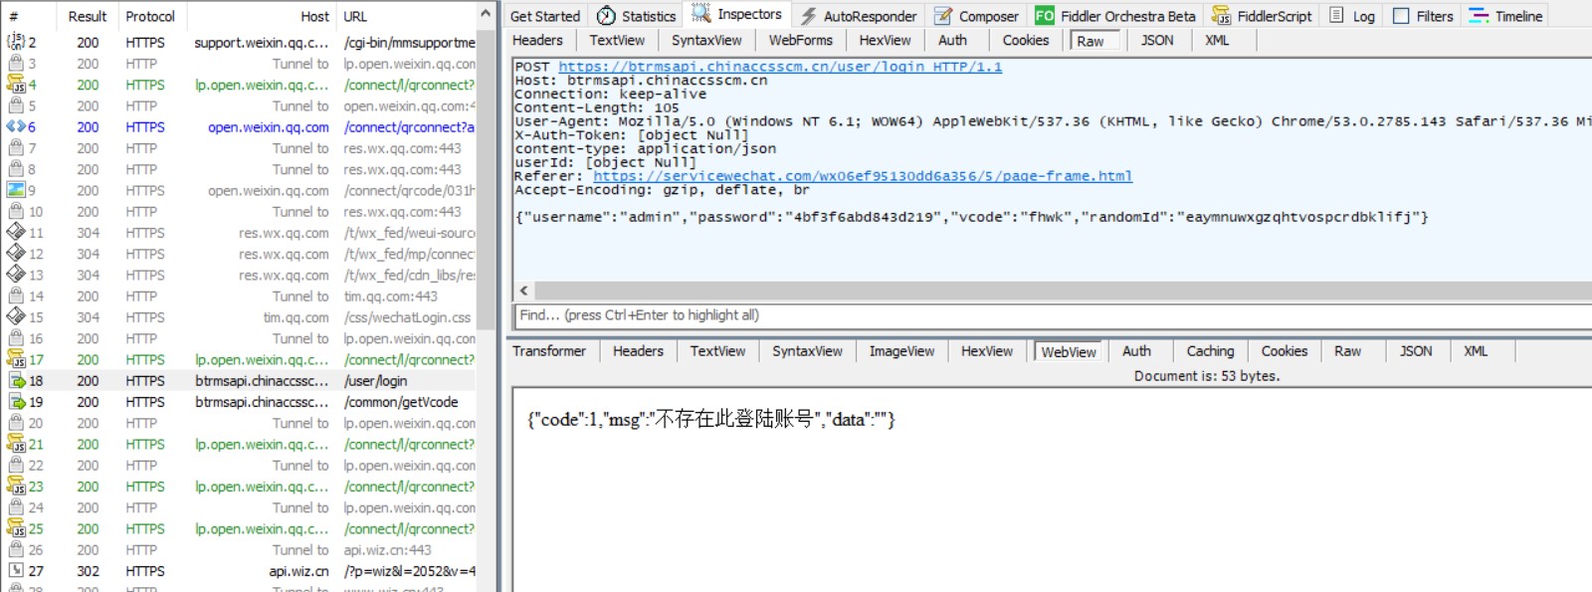
Task: Click the session list scroll-up arrow
Action: tap(486, 14)
